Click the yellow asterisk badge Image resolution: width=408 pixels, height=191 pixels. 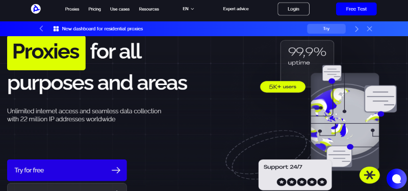click(369, 176)
